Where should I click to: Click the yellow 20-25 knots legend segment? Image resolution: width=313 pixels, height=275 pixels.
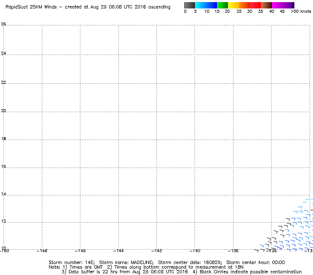pos(233,5)
